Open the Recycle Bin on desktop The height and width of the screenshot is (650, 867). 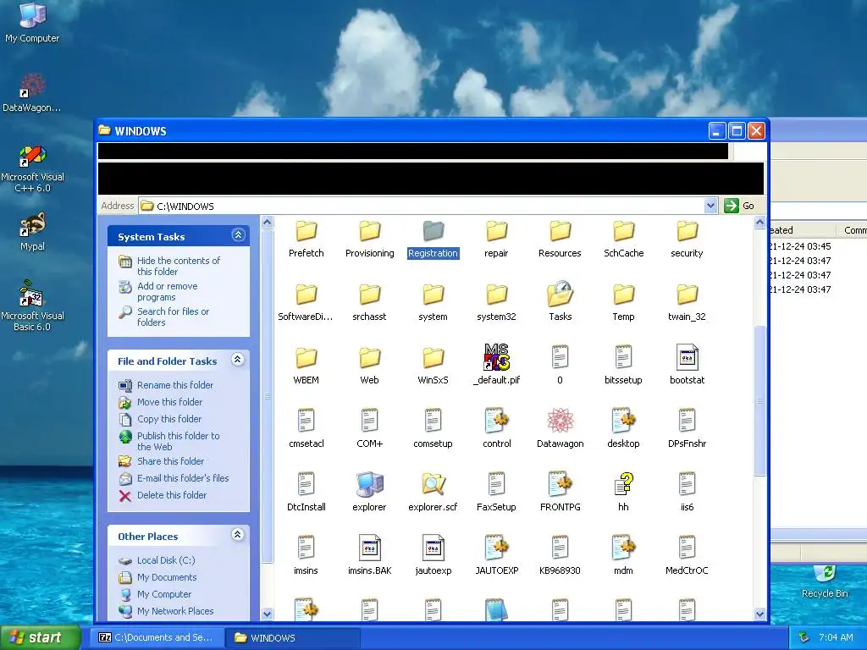tap(825, 581)
